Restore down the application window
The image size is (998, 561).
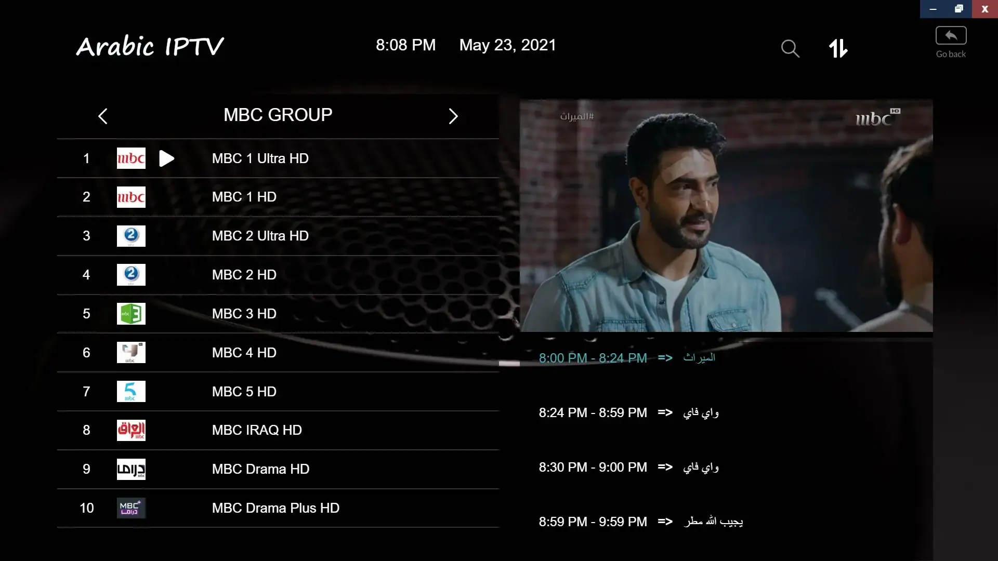pos(959,9)
